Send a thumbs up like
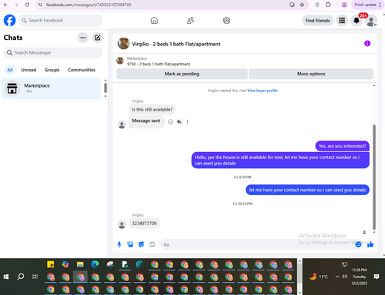The height and width of the screenshot is (295, 385). (370, 244)
